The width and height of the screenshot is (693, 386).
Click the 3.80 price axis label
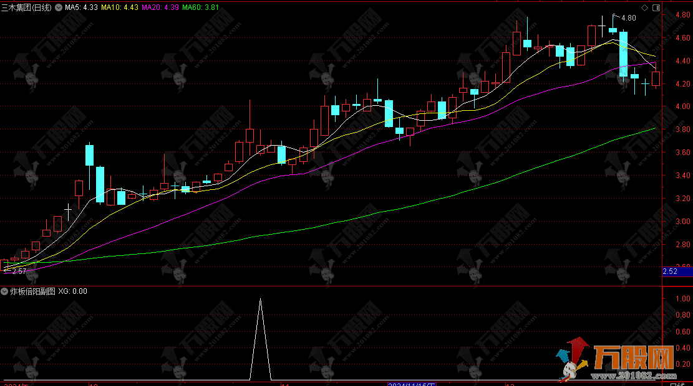pos(683,129)
